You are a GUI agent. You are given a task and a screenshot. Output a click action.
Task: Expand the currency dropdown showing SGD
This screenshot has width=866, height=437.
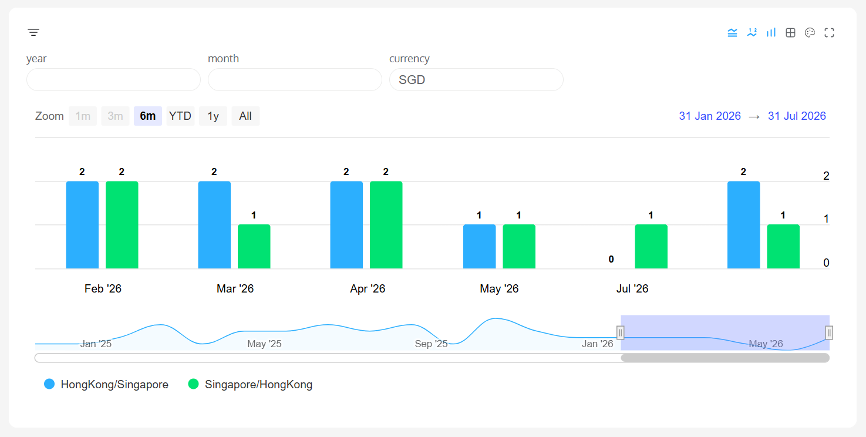pos(476,80)
